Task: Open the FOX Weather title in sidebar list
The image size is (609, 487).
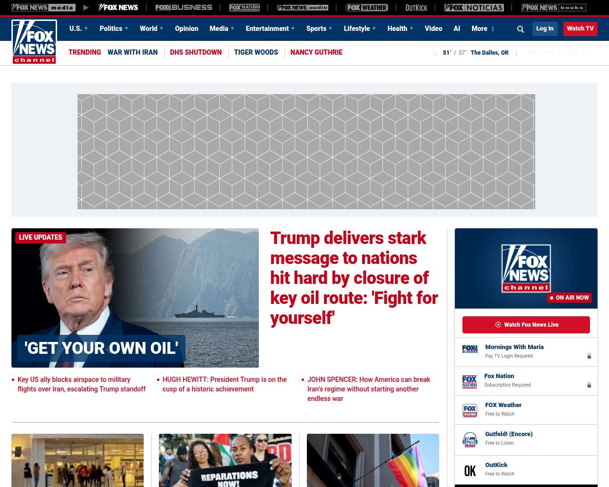Action: point(503,405)
